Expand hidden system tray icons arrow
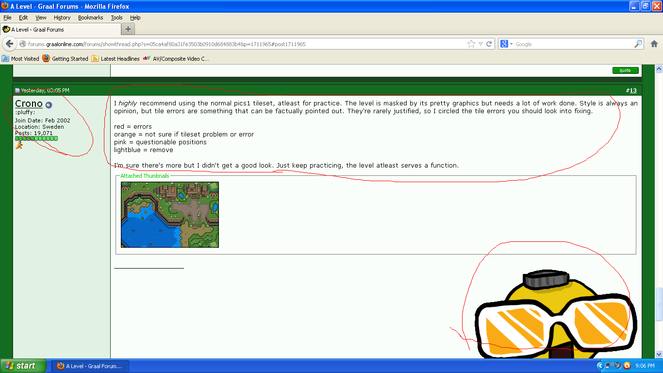 tap(600, 366)
